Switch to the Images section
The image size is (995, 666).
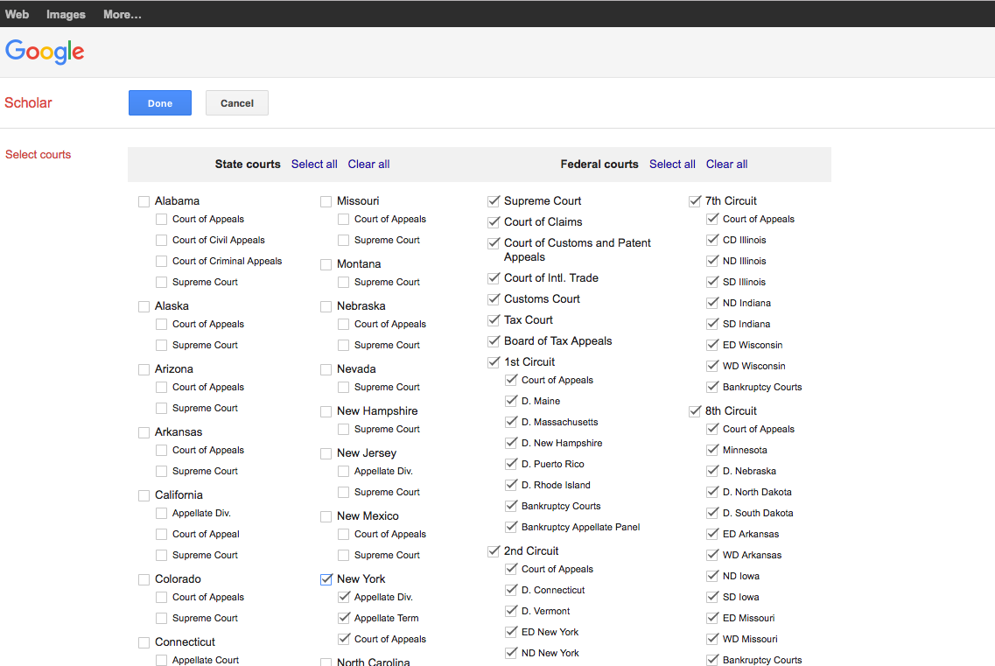[x=66, y=13]
